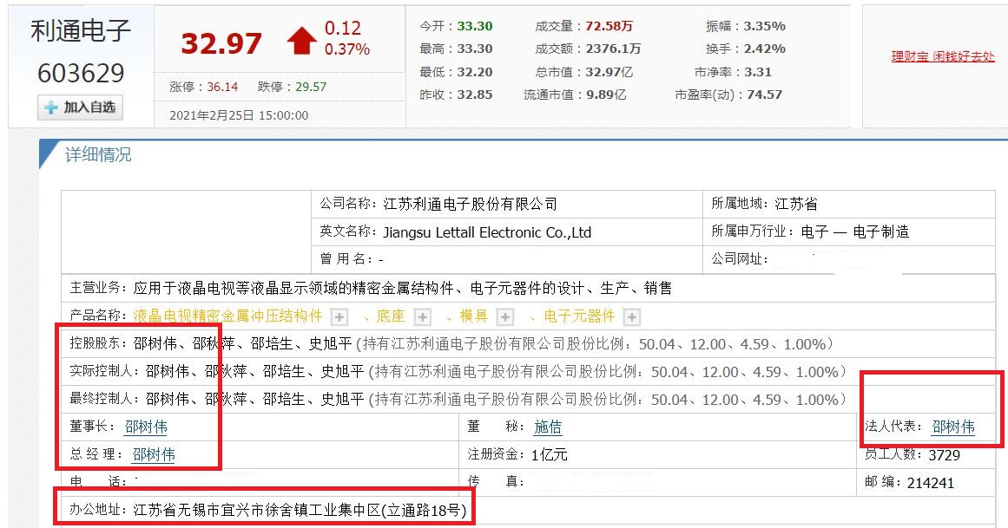Open board secretary 施佶's link
The image size is (1008, 528).
coord(548,427)
